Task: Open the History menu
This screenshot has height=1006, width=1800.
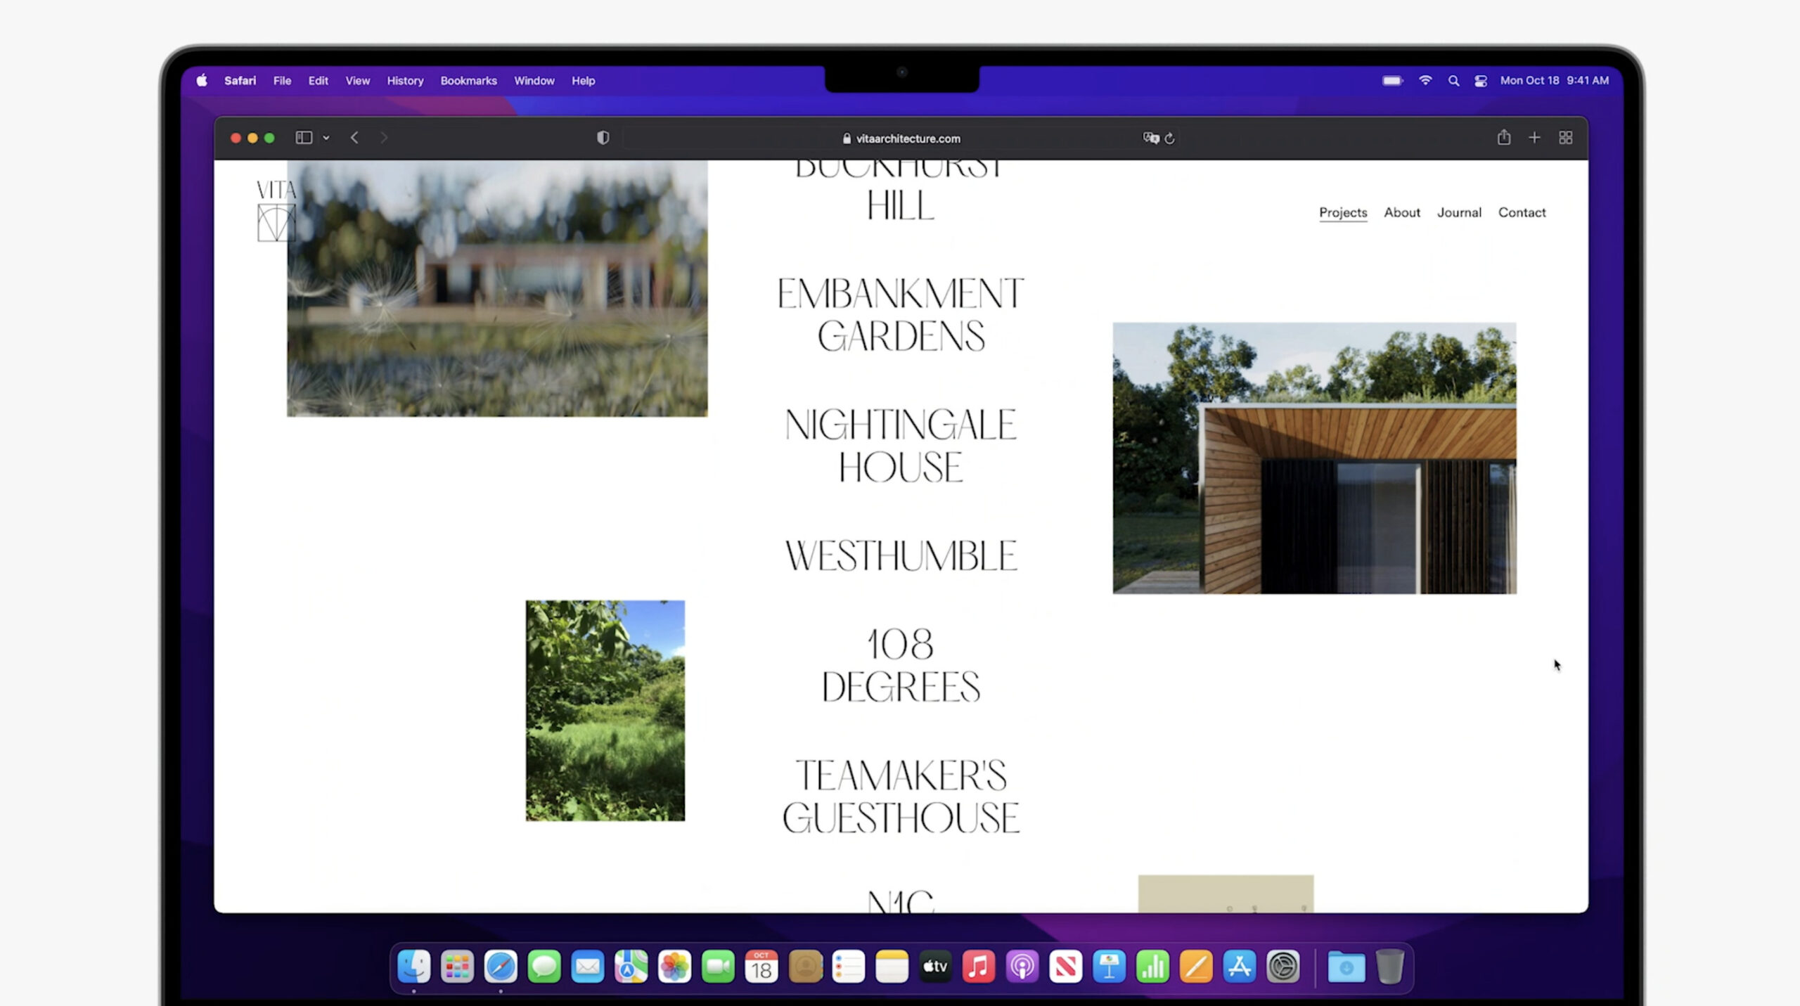Action: (x=405, y=81)
